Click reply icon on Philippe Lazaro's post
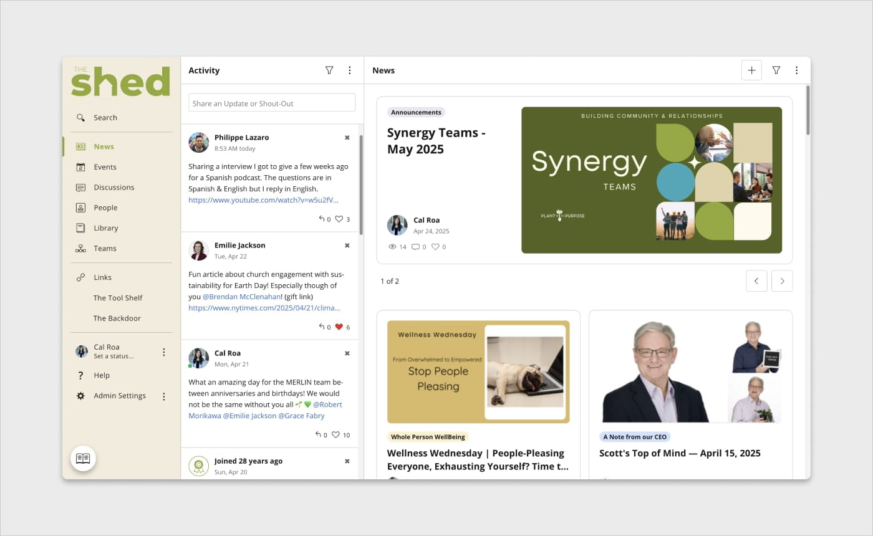Image resolution: width=873 pixels, height=536 pixels. click(322, 219)
